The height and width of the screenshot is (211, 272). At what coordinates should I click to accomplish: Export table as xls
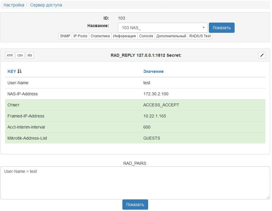click(x=30, y=55)
